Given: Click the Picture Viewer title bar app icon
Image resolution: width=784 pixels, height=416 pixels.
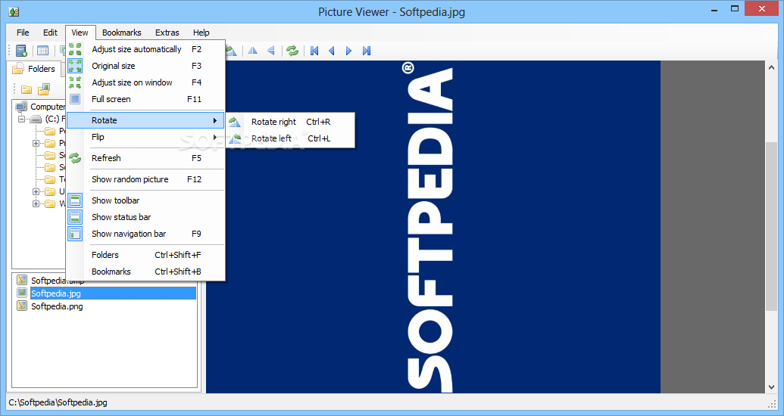Looking at the screenshot, I should pos(14,11).
